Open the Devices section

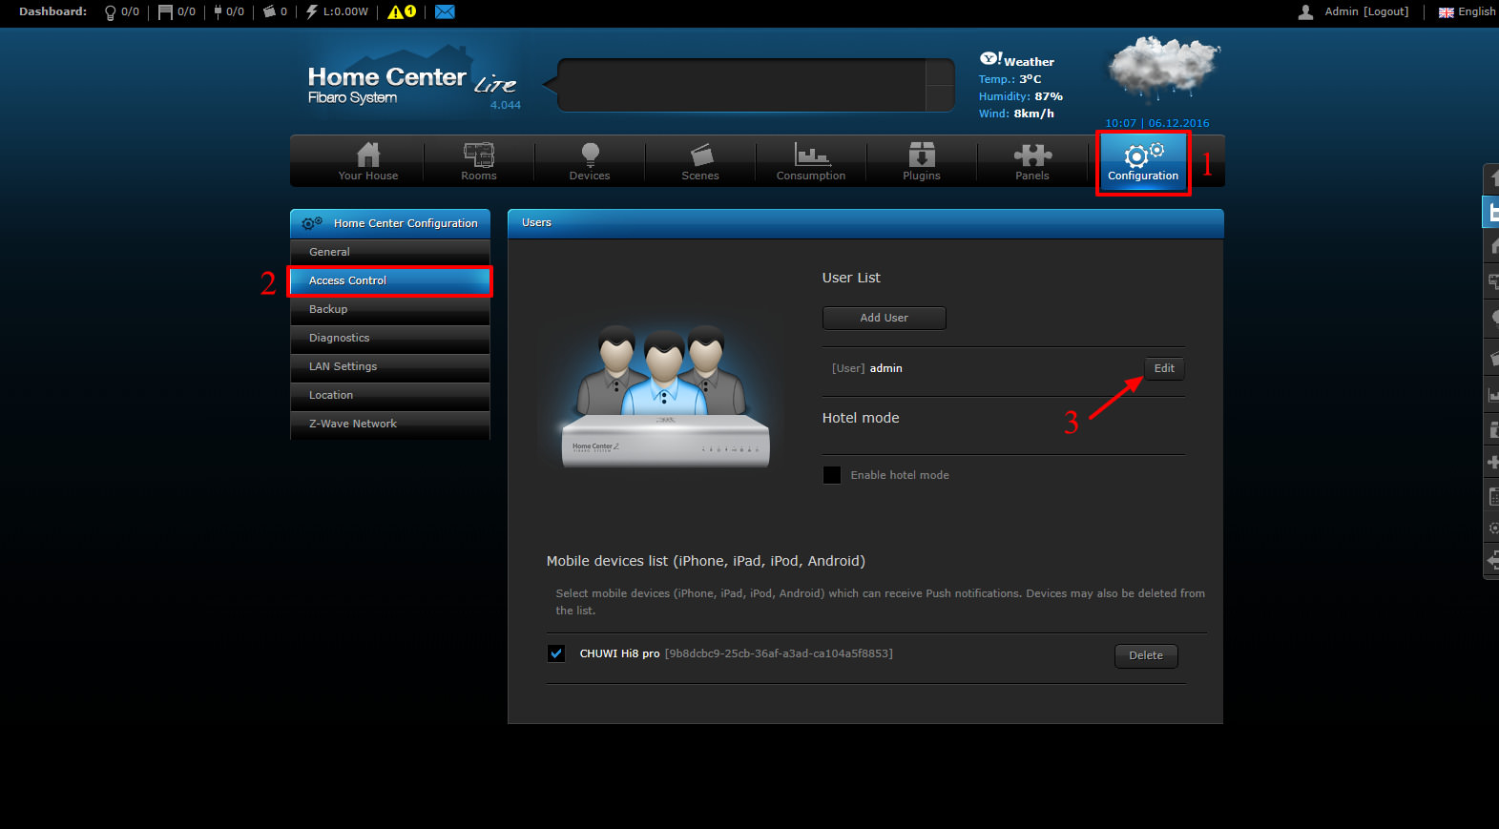click(x=590, y=161)
